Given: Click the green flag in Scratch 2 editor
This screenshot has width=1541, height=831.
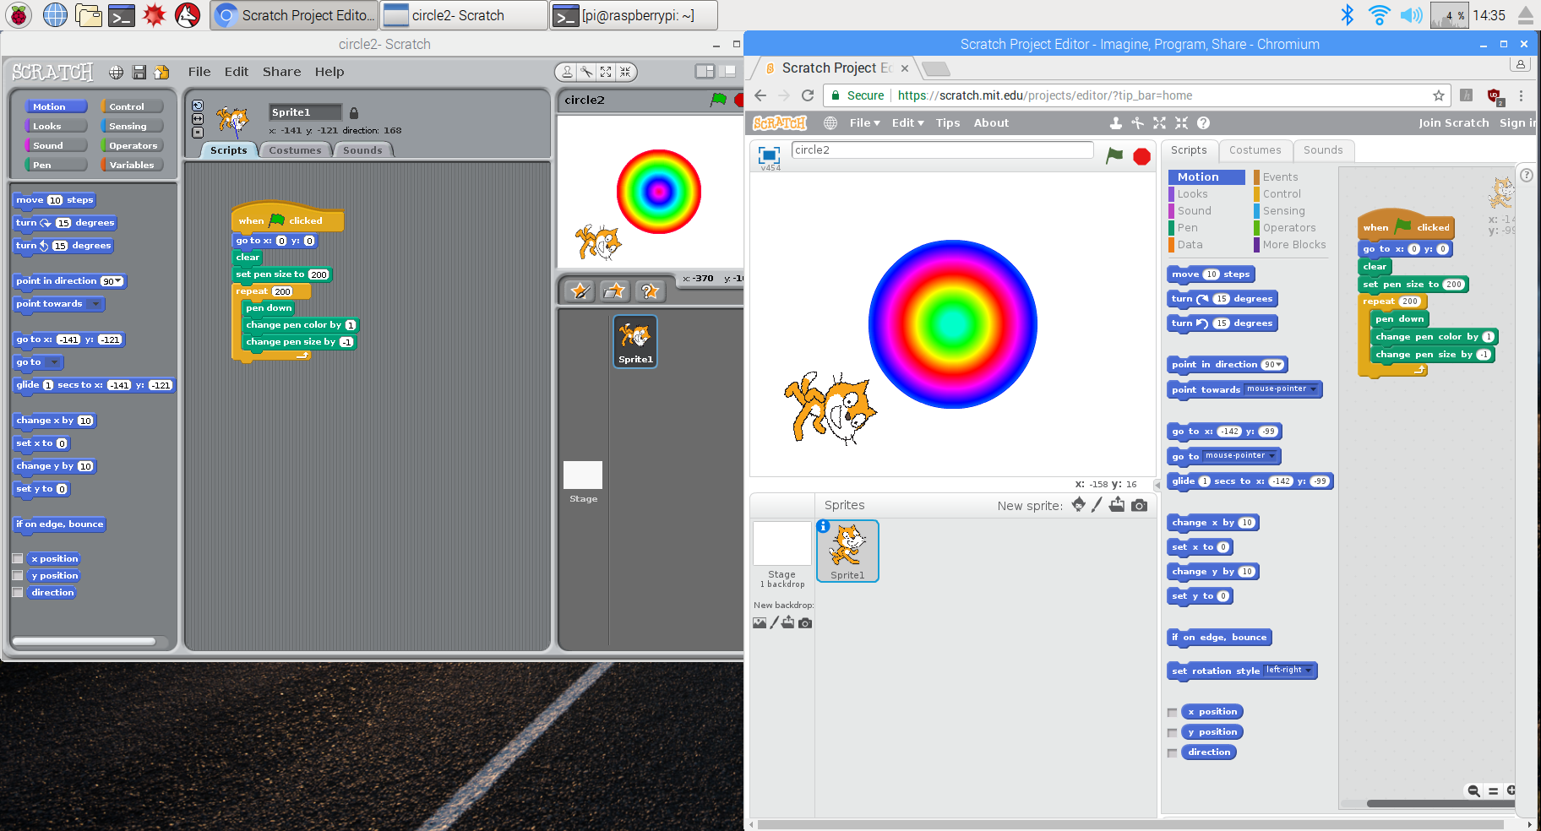Looking at the screenshot, I should click(1114, 155).
